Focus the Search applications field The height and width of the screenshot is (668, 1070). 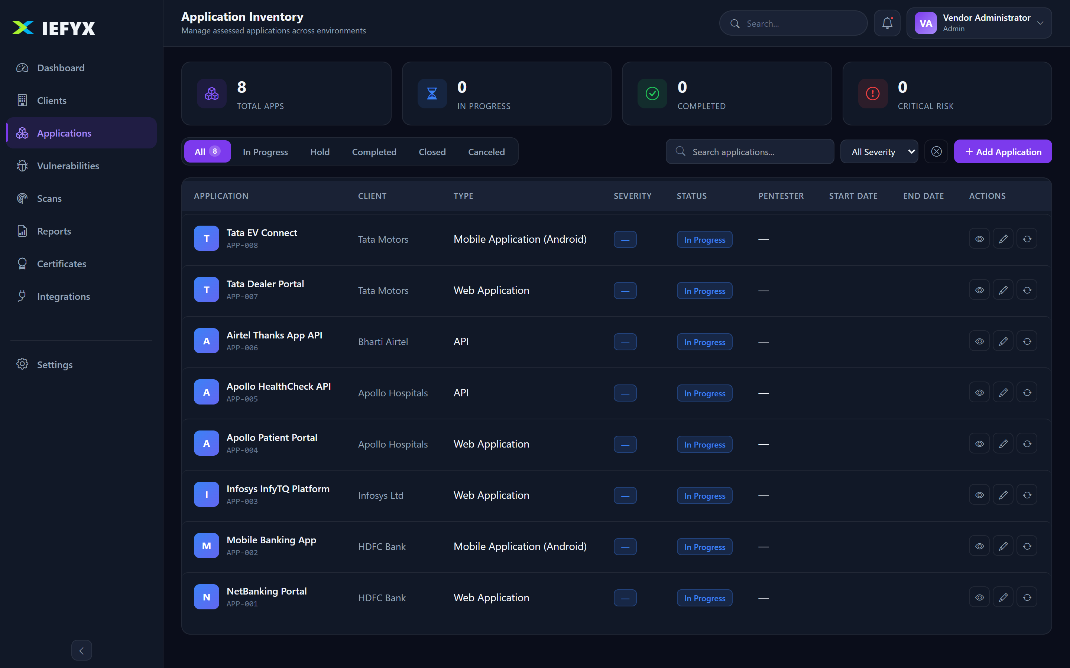pos(750,151)
